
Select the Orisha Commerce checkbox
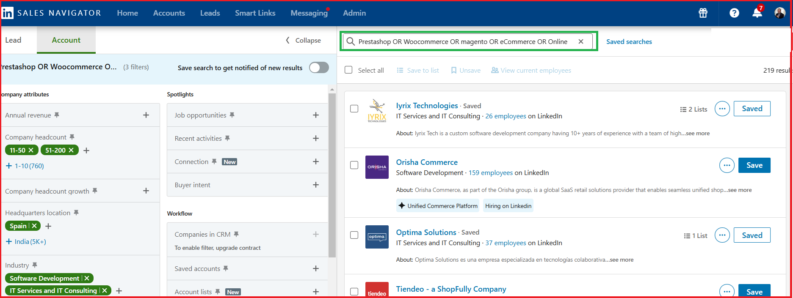[x=354, y=165]
